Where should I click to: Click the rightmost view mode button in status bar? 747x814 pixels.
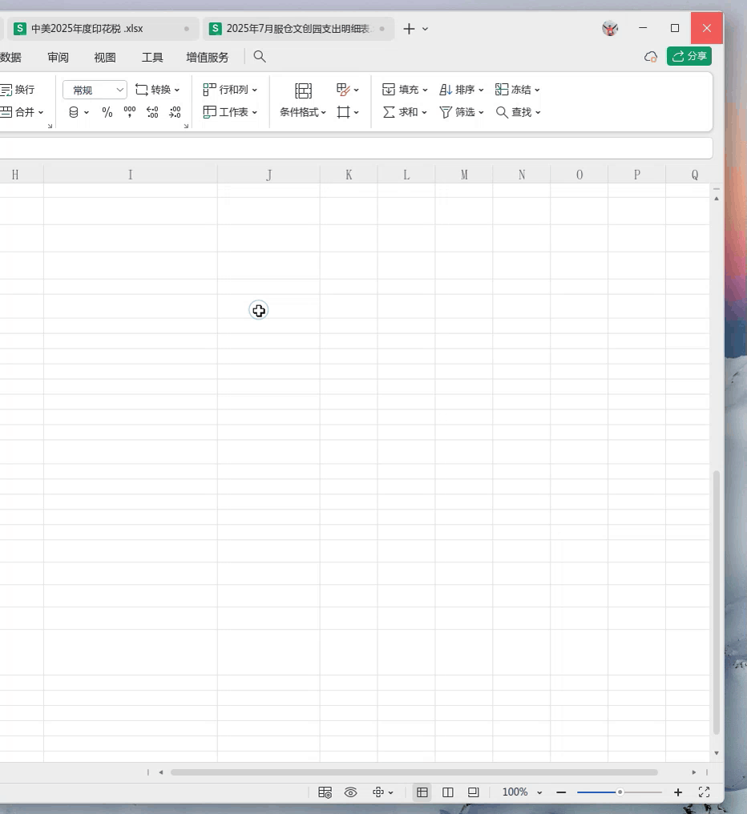pyautogui.click(x=473, y=792)
